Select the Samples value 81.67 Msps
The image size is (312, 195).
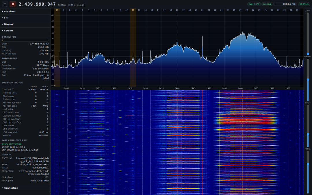click(x=42, y=65)
